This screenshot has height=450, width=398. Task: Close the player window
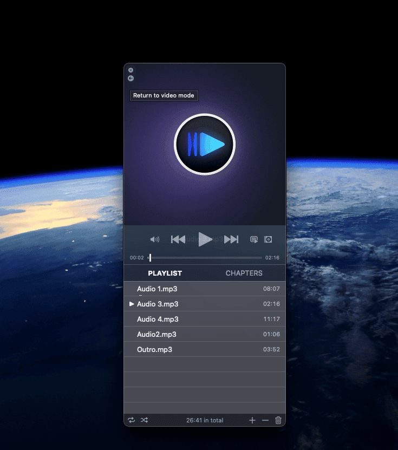click(x=131, y=70)
